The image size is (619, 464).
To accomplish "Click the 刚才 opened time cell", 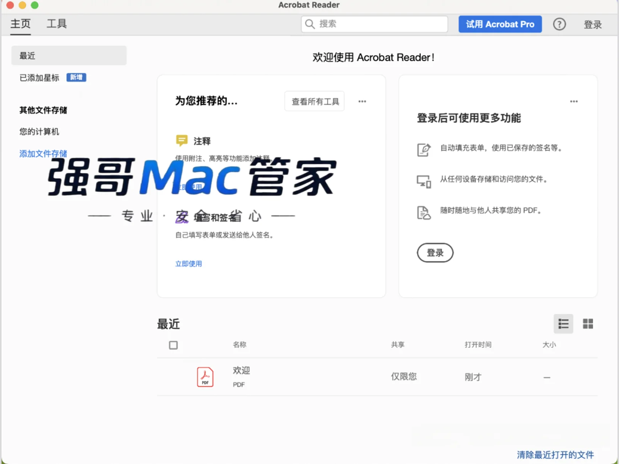I will tap(473, 377).
